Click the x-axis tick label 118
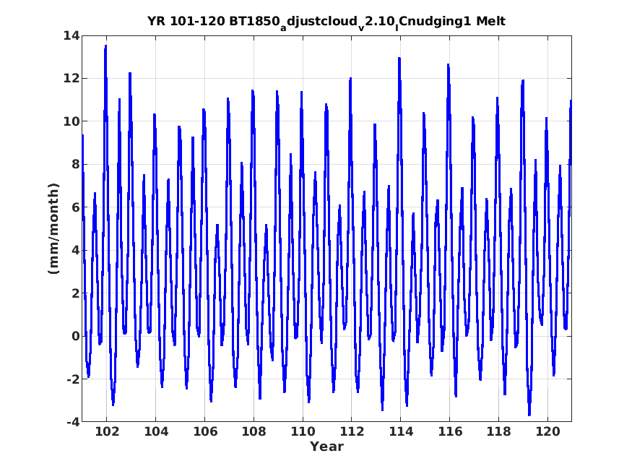Image resolution: width=632 pixels, height=474 pixels. pyautogui.click(x=498, y=431)
